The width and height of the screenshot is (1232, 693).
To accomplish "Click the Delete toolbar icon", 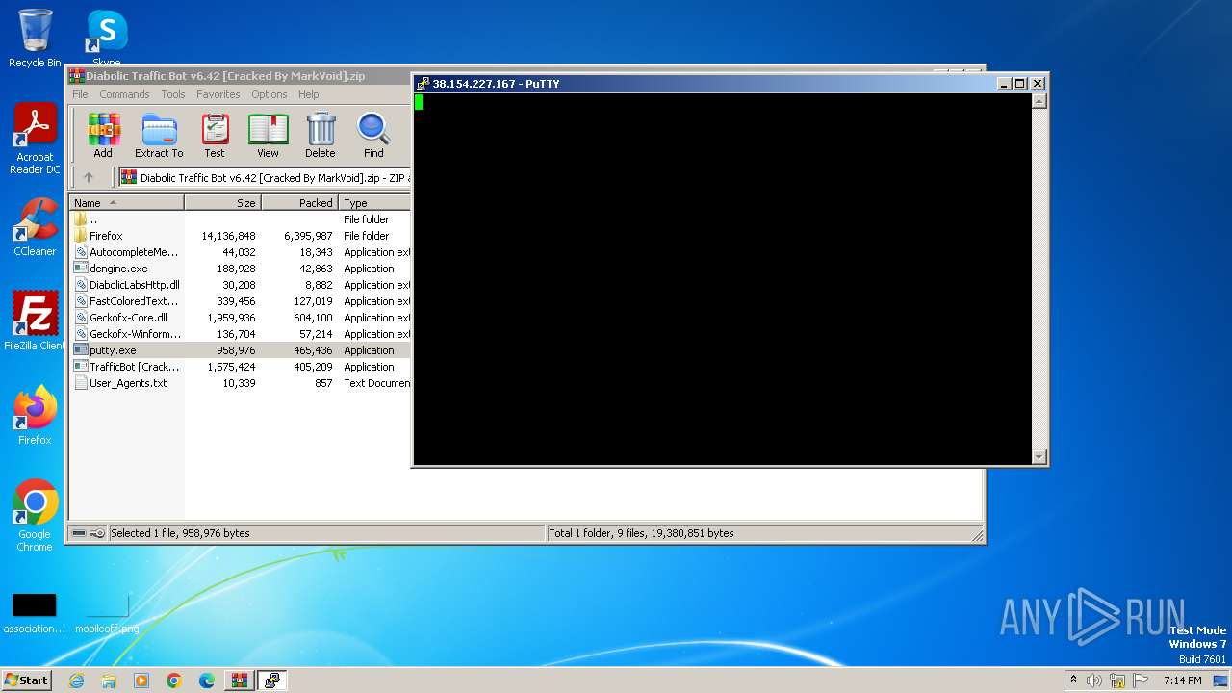I will (x=321, y=136).
